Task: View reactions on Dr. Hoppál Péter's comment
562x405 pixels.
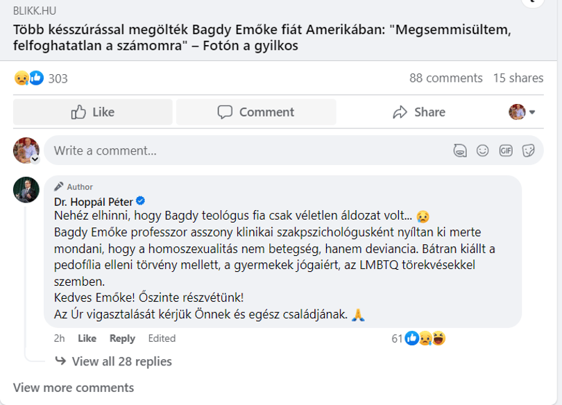Action: (x=418, y=338)
